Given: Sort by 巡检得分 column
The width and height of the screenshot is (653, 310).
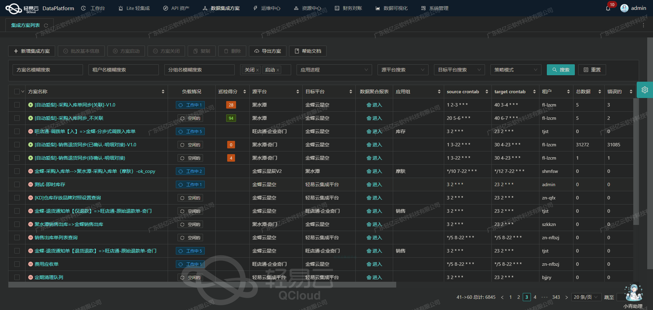Looking at the screenshot, I should 245,92.
